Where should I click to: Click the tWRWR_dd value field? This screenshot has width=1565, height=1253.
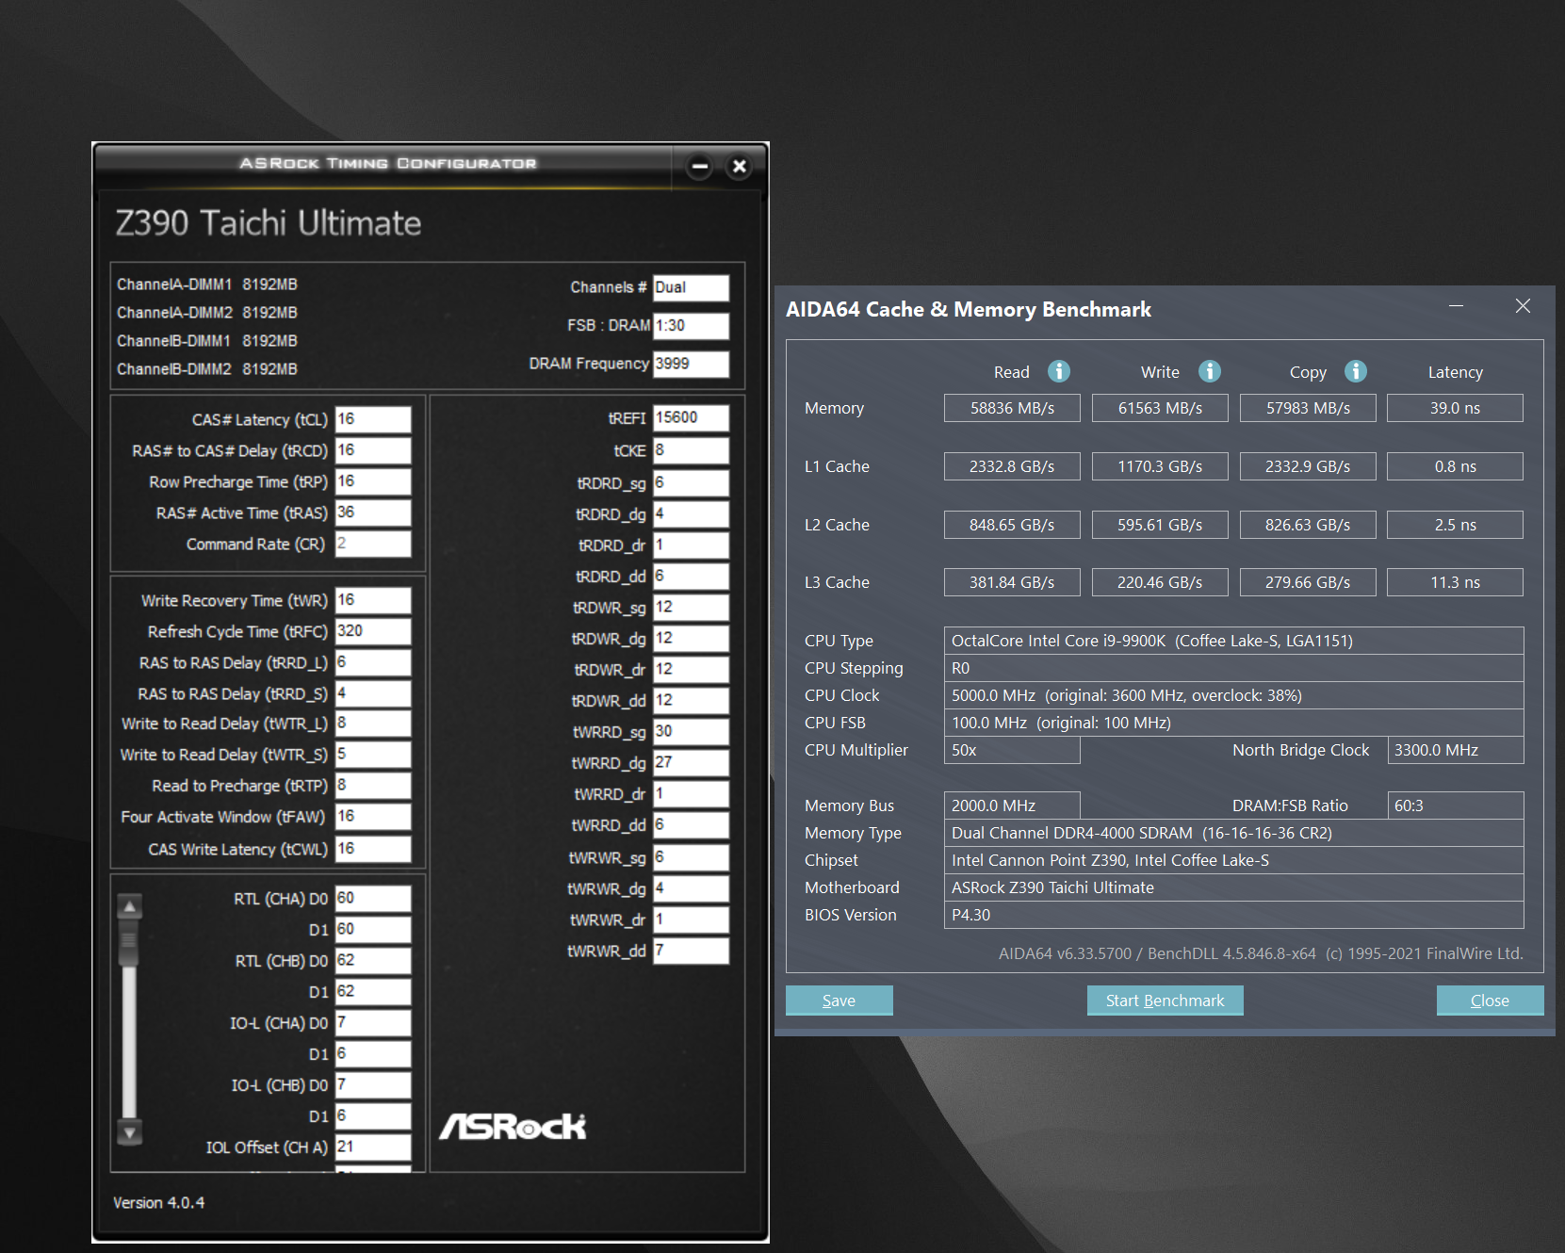(692, 951)
